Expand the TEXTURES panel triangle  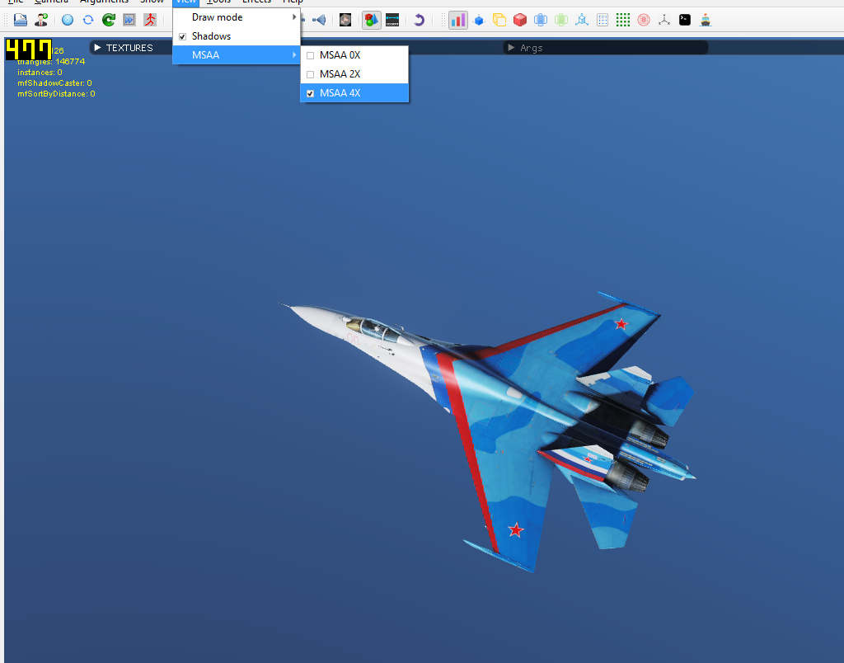97,48
